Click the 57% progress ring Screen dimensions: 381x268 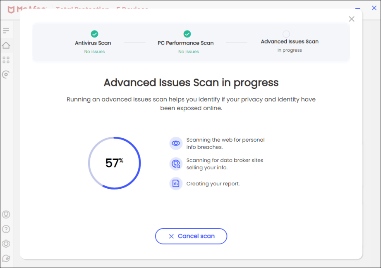[115, 163]
